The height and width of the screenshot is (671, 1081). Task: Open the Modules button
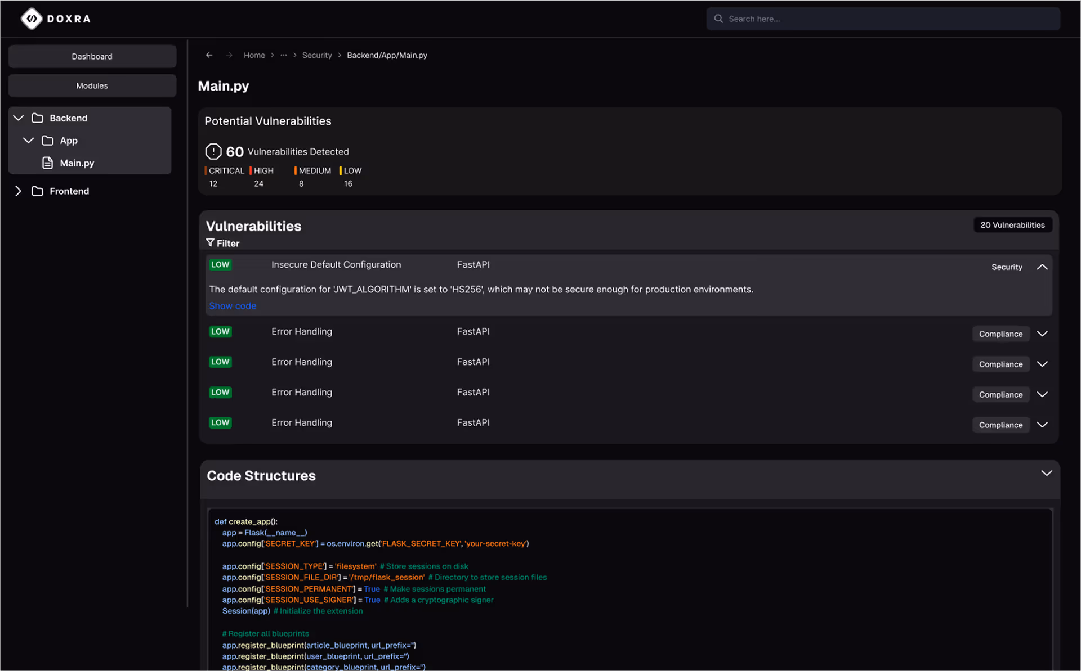pyautogui.click(x=92, y=85)
